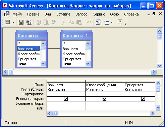Uncheck Вывод на экран for Класс сообщения
Image resolution: width=165 pixels, height=127 pixels.
[x=104, y=99]
